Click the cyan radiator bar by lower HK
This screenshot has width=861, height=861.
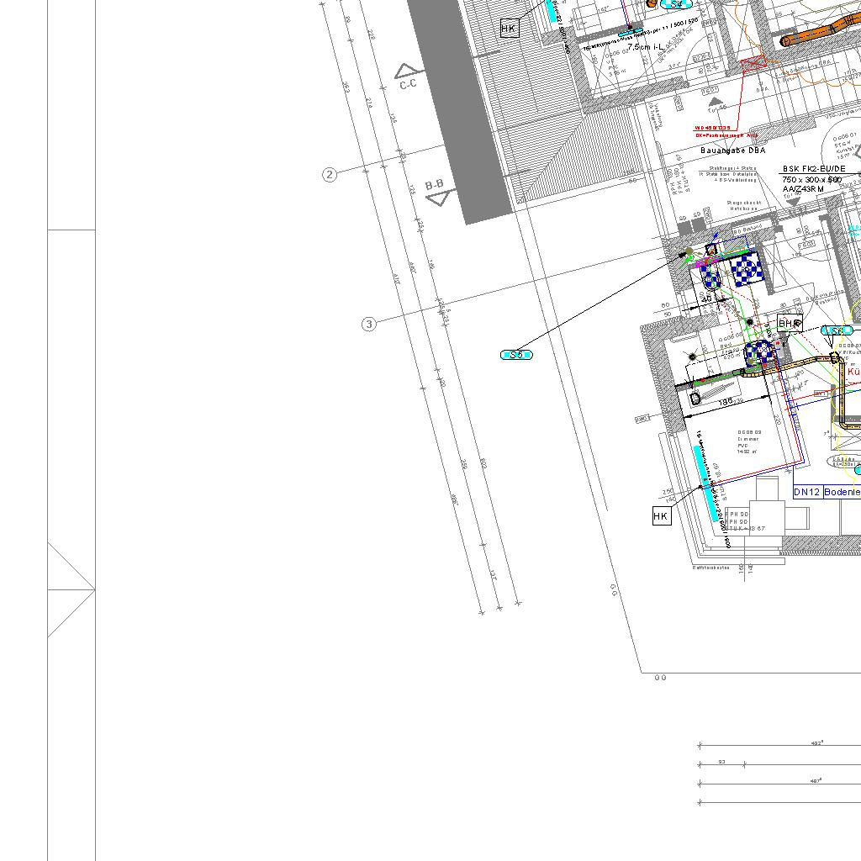tap(705, 483)
